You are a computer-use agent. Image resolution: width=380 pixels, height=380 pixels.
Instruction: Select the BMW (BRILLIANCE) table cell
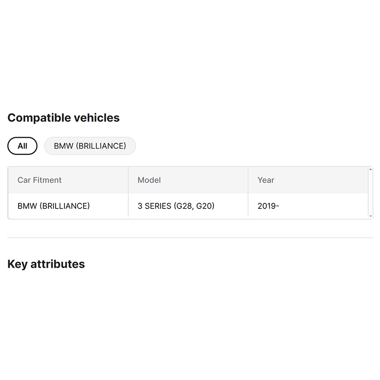coord(54,206)
